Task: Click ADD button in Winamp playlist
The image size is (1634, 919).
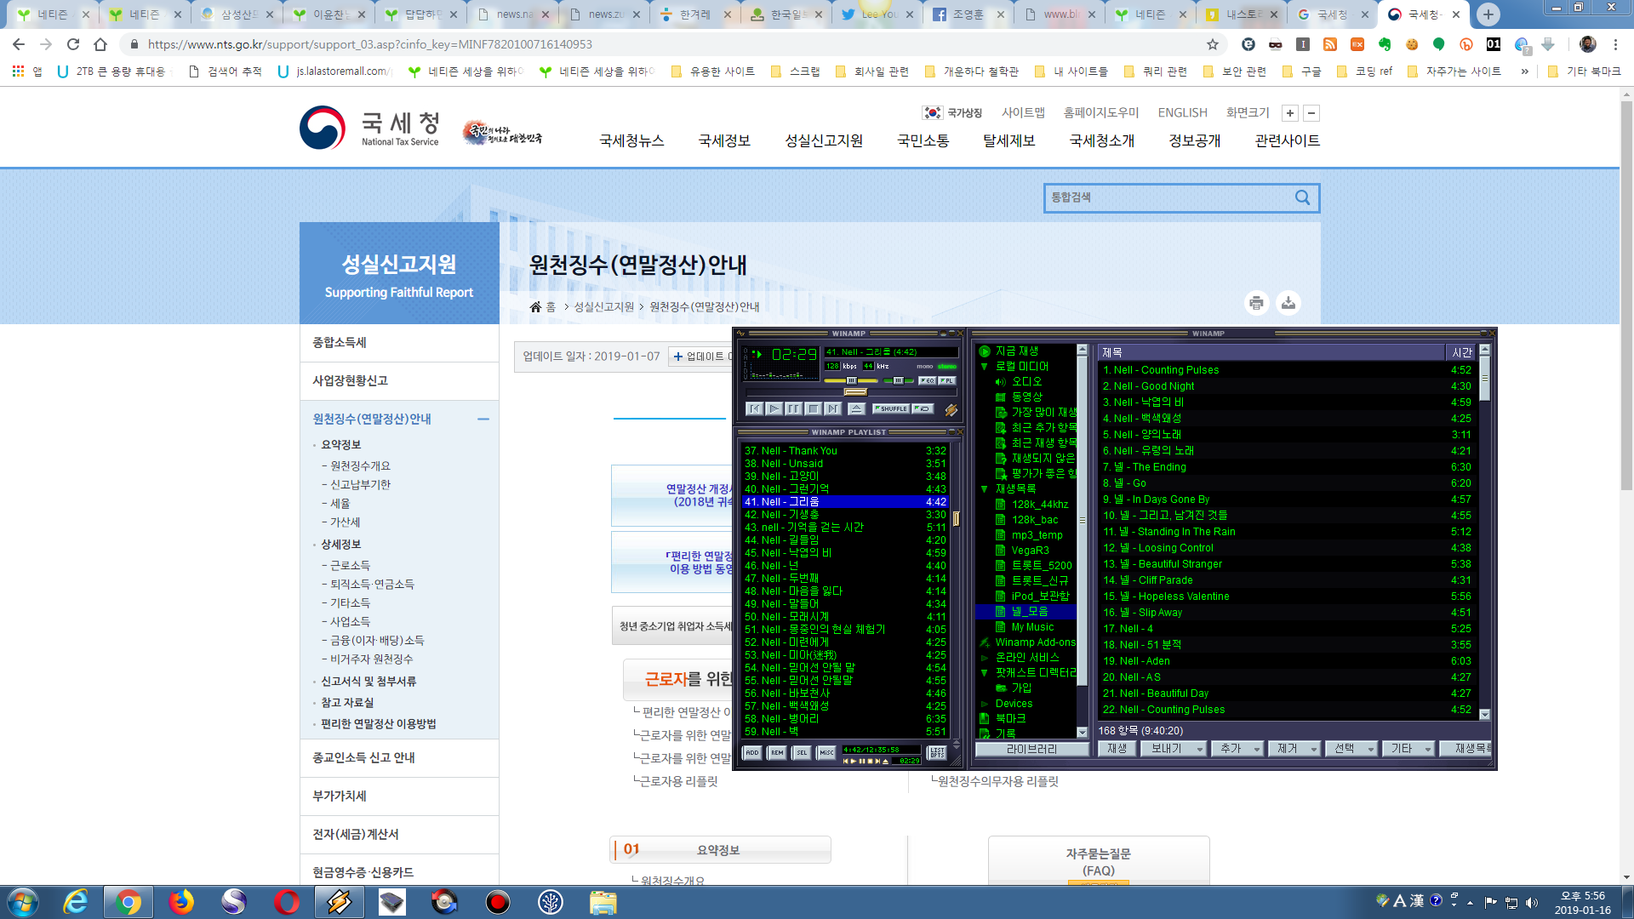Action: (752, 752)
